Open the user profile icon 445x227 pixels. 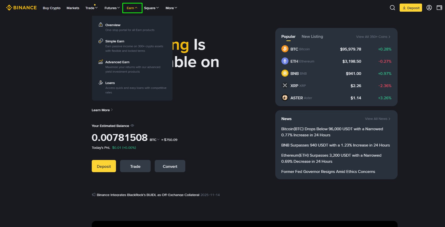(x=429, y=8)
